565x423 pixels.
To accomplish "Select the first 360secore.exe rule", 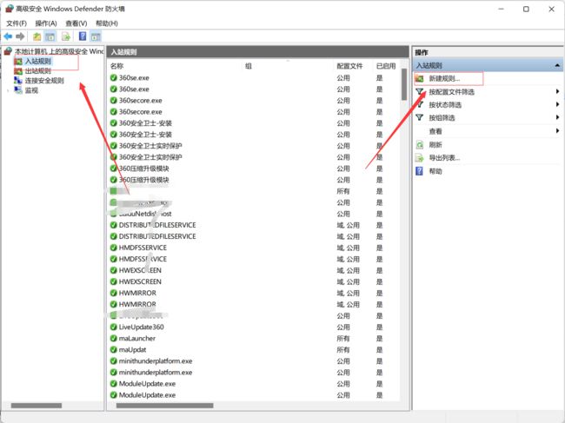I will tap(141, 101).
